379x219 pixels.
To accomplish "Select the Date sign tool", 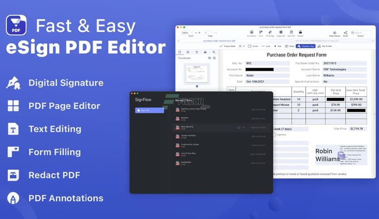I will (289, 46).
